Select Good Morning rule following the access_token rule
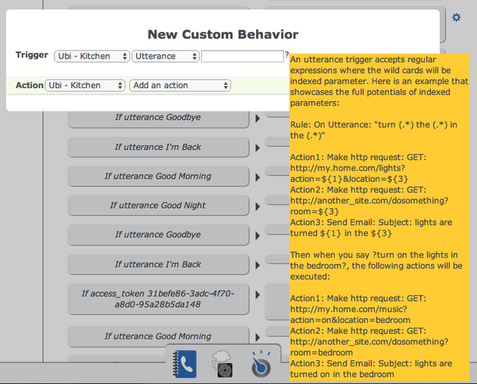Image resolution: width=477 pixels, height=384 pixels. point(158,336)
